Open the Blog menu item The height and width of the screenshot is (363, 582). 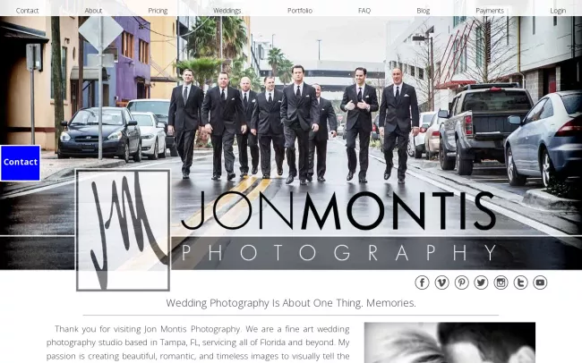tap(424, 11)
